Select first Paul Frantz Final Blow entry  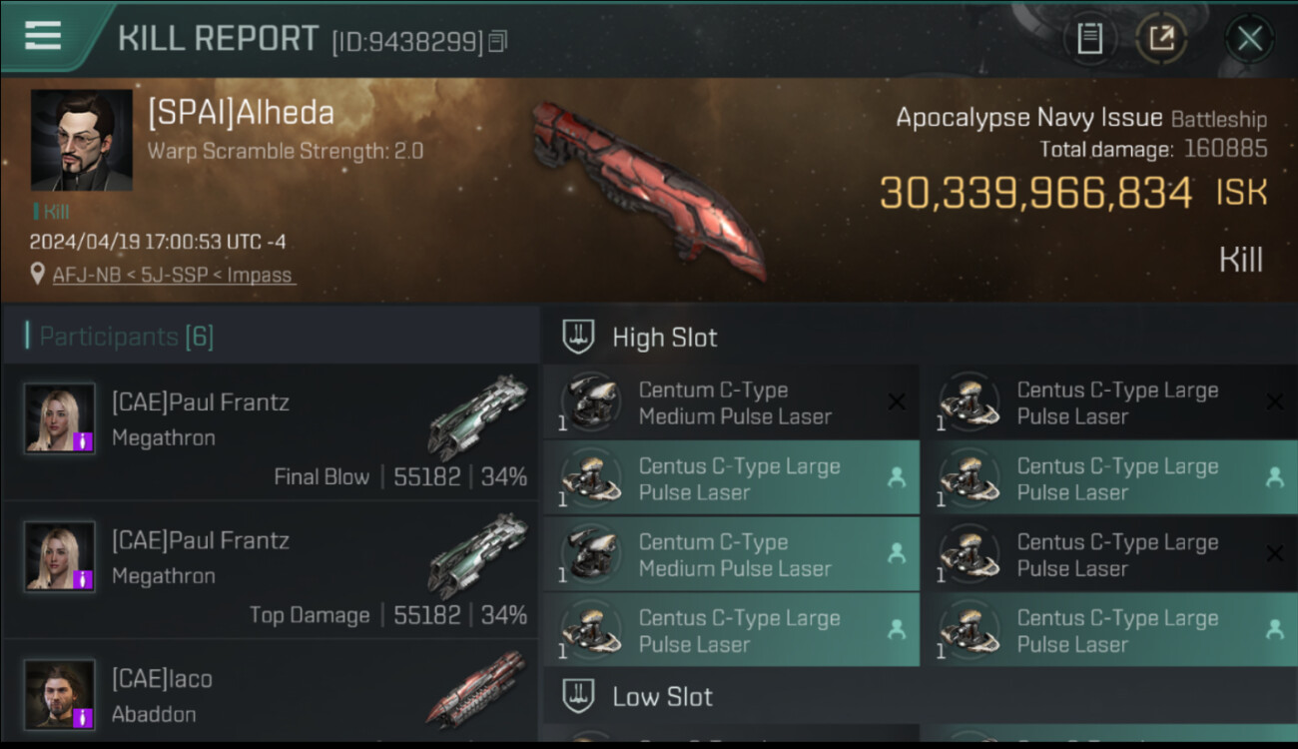coord(270,431)
